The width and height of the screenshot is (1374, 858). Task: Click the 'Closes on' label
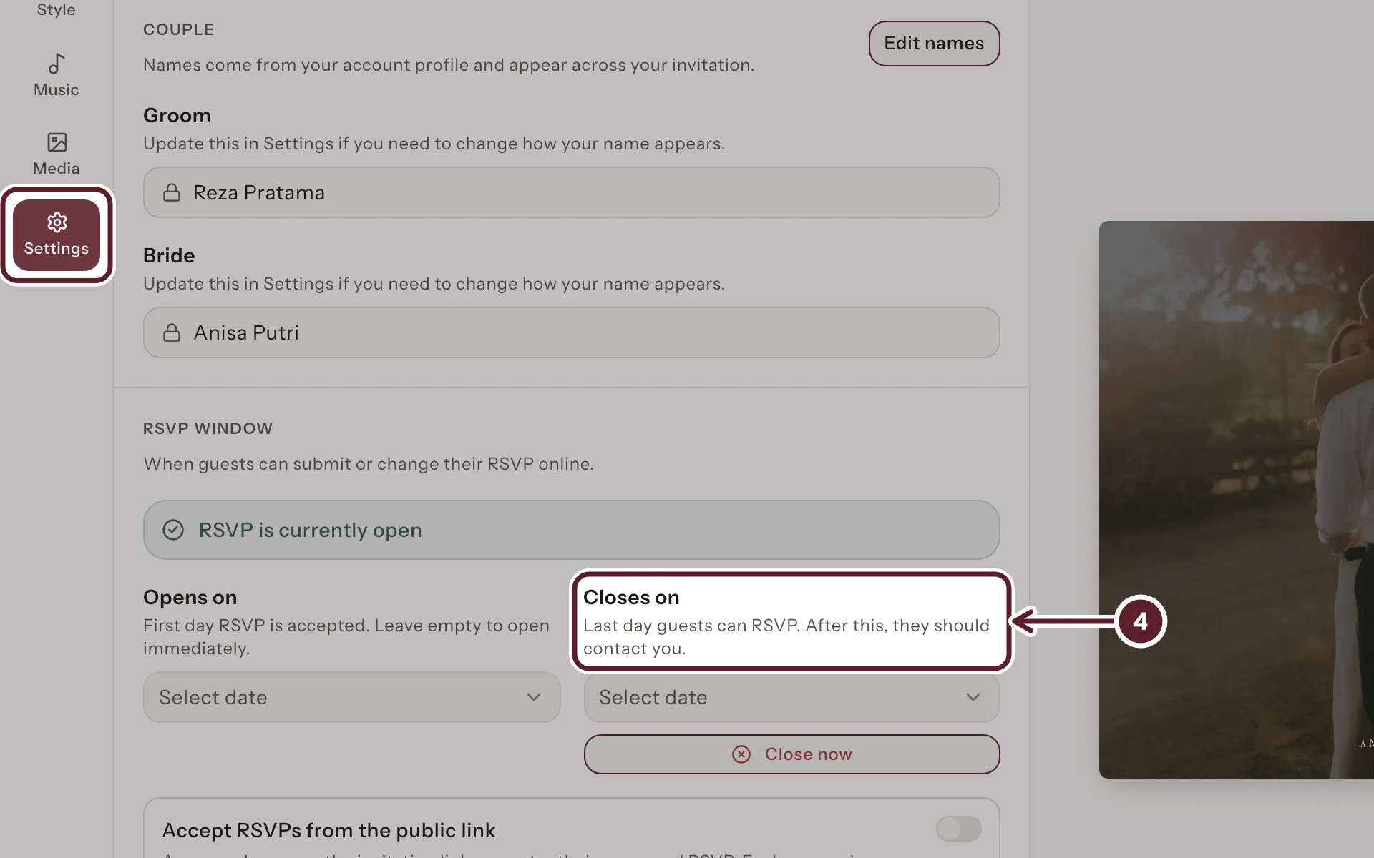pos(631,597)
